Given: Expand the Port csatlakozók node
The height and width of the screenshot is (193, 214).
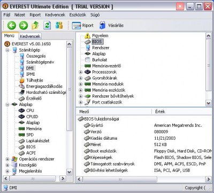Looking at the screenshot, I should pyautogui.click(x=81, y=102).
